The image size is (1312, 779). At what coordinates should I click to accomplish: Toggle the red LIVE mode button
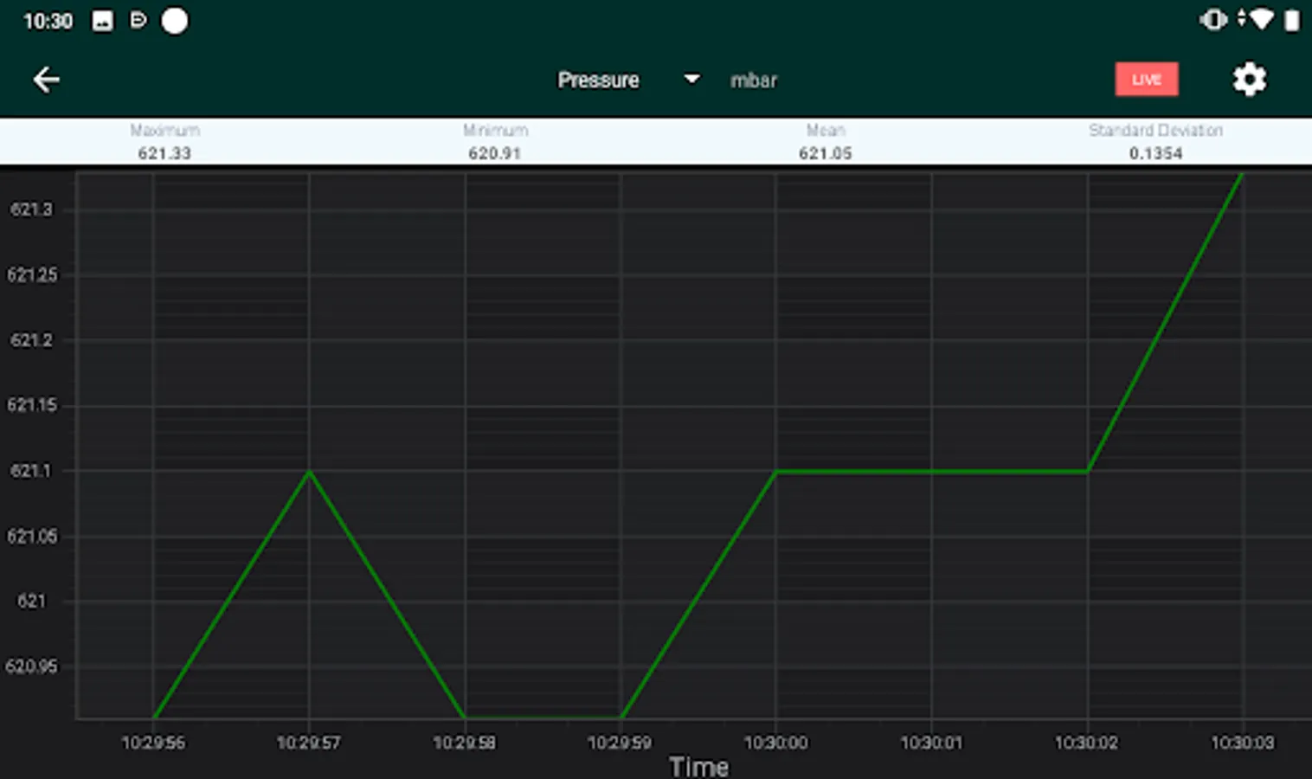1146,80
